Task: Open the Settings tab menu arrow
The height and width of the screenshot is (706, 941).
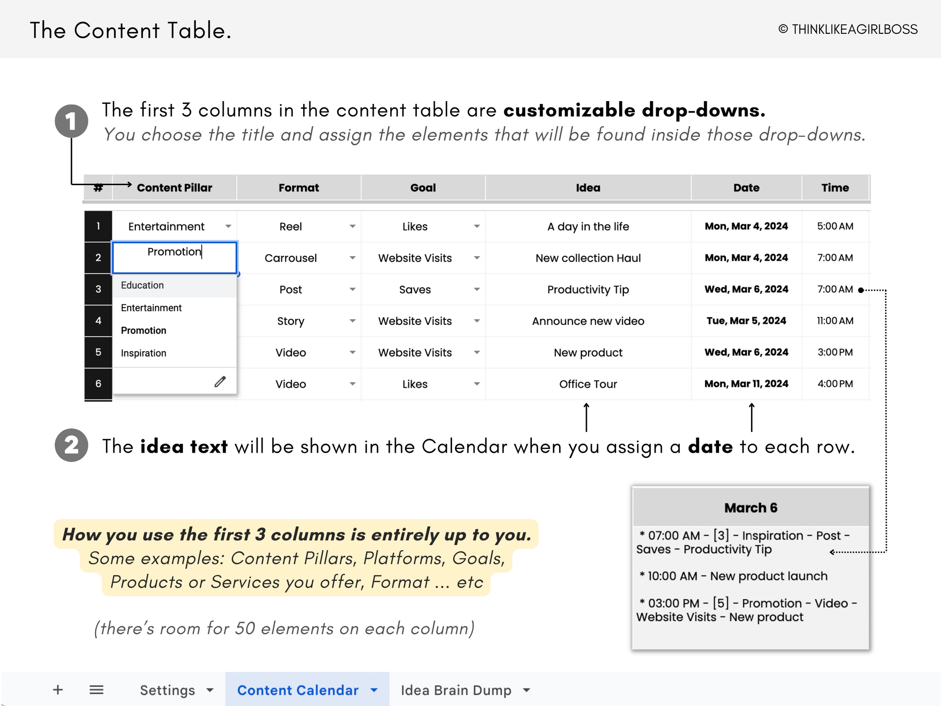Action: point(210,690)
